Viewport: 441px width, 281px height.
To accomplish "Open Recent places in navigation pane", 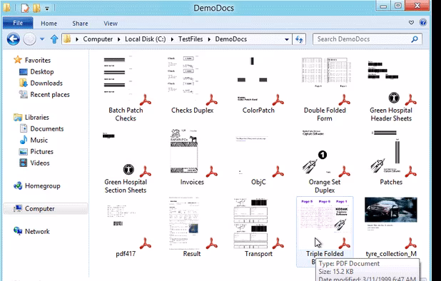I will coord(50,95).
